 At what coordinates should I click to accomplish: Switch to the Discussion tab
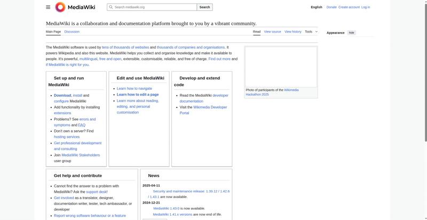click(72, 32)
